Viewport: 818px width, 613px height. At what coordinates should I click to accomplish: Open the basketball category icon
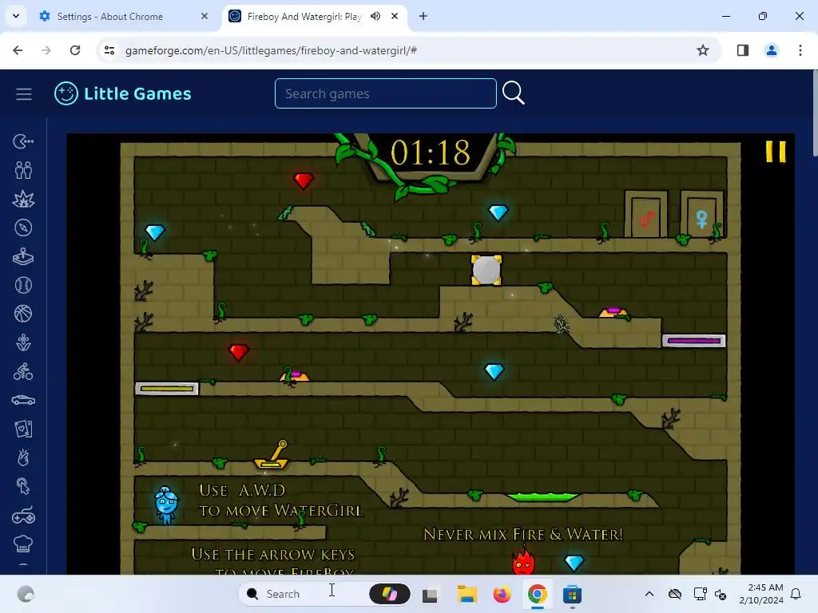[23, 314]
